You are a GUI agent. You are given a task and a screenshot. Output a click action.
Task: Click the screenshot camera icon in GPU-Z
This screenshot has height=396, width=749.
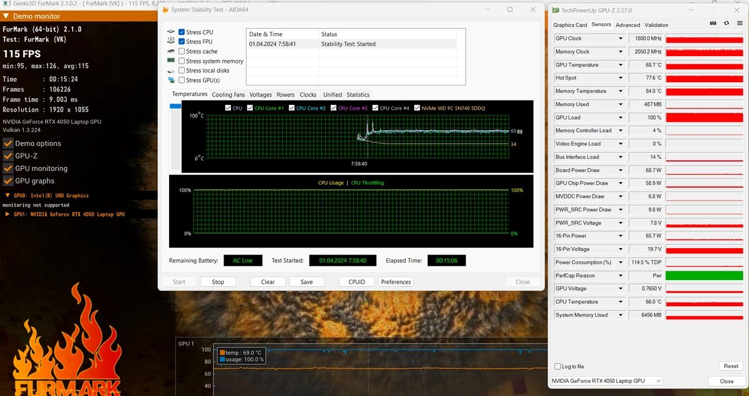pyautogui.click(x=713, y=23)
